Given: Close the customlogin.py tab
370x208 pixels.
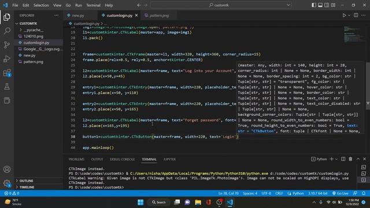Looking at the screenshot, I should coord(136,16).
